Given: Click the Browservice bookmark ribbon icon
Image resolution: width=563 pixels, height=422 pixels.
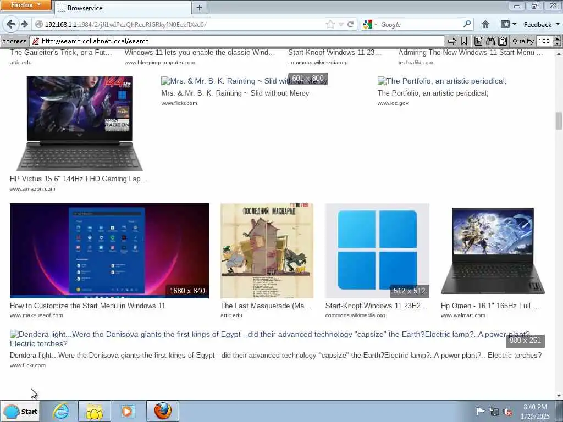Looking at the screenshot, I should point(464,41).
